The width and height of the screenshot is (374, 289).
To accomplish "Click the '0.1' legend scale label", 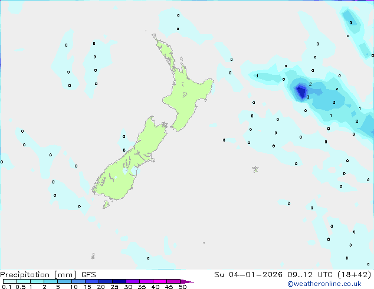I will (6, 287).
